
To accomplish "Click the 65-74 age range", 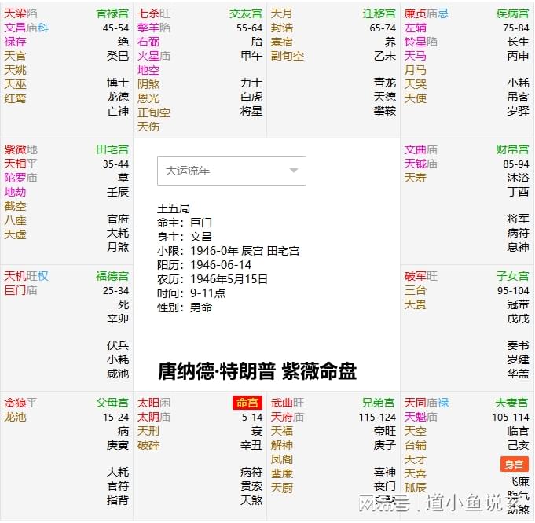I will tap(383, 28).
